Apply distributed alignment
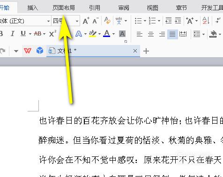 tap(183, 34)
